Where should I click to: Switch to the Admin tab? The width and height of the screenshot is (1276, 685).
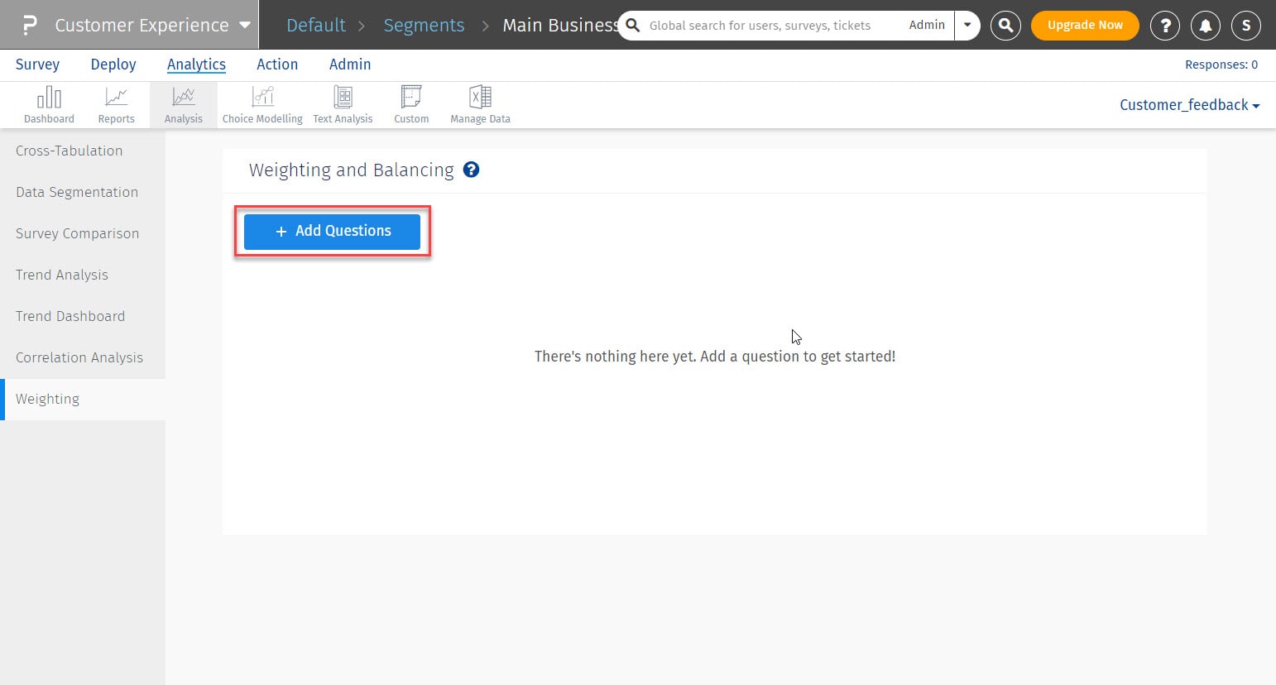[350, 65]
